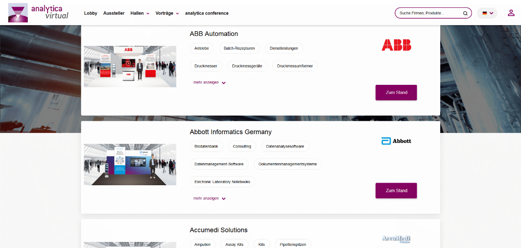Image resolution: width=521 pixels, height=248 pixels.
Task: Expand the Hallen menu
Action: click(140, 13)
